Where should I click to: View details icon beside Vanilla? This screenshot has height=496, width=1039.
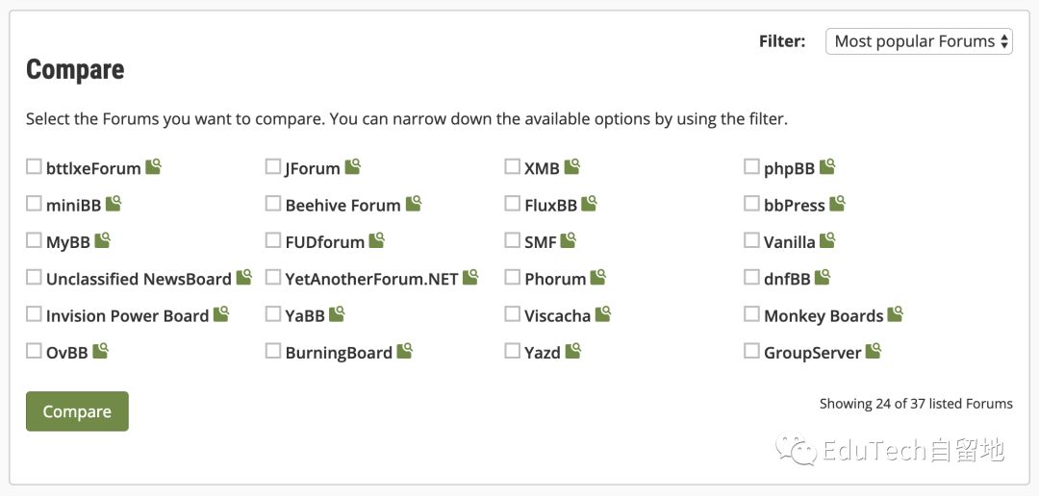tap(827, 240)
